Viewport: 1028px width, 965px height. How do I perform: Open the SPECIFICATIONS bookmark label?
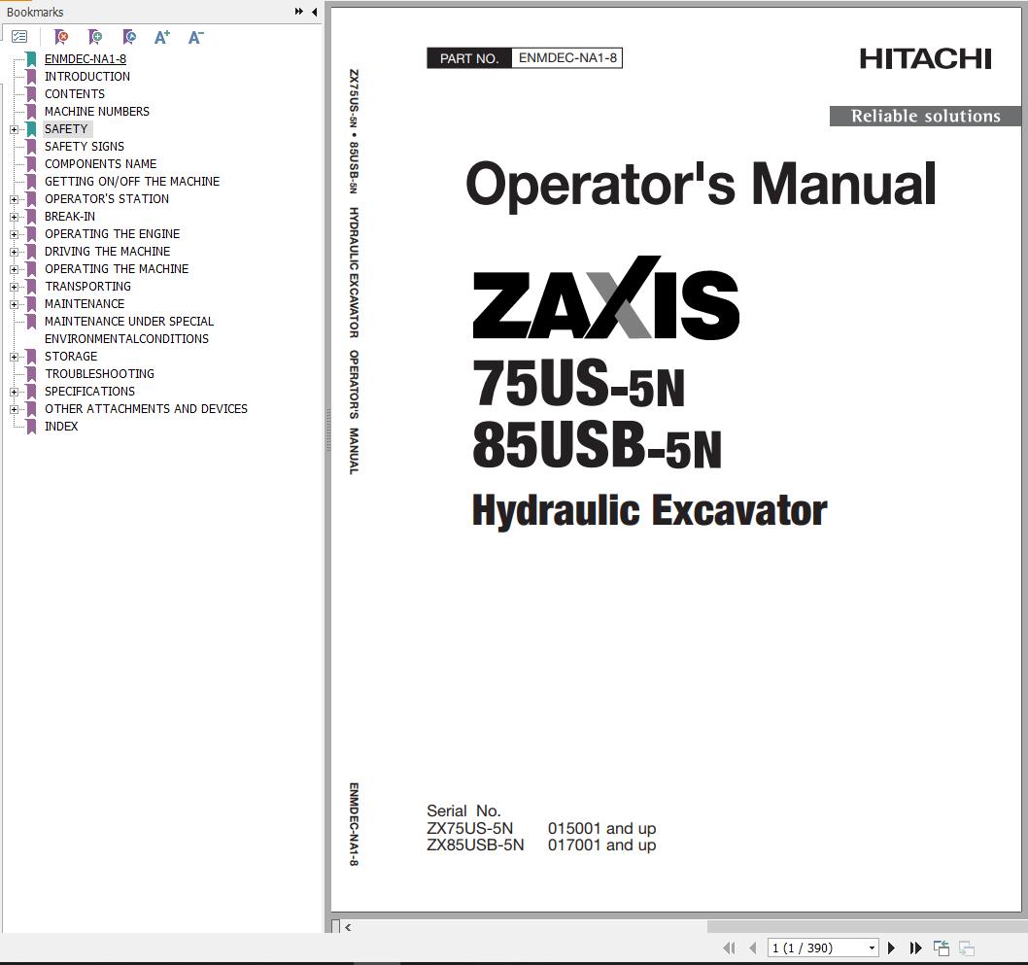point(89,392)
